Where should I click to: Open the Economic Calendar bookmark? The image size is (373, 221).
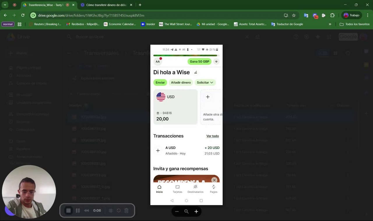[x=120, y=24]
